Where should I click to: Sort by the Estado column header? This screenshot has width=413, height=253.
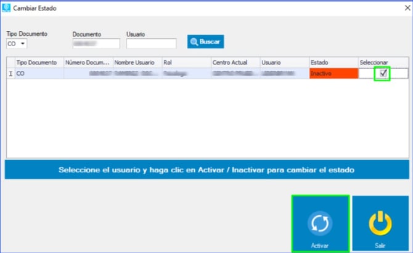(x=333, y=63)
